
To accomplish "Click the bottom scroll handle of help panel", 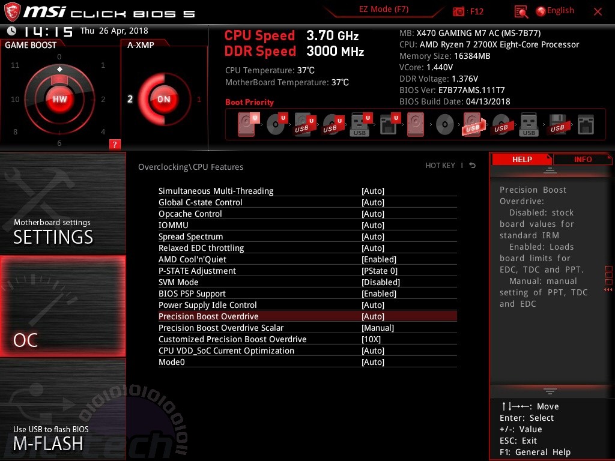I will (x=550, y=391).
